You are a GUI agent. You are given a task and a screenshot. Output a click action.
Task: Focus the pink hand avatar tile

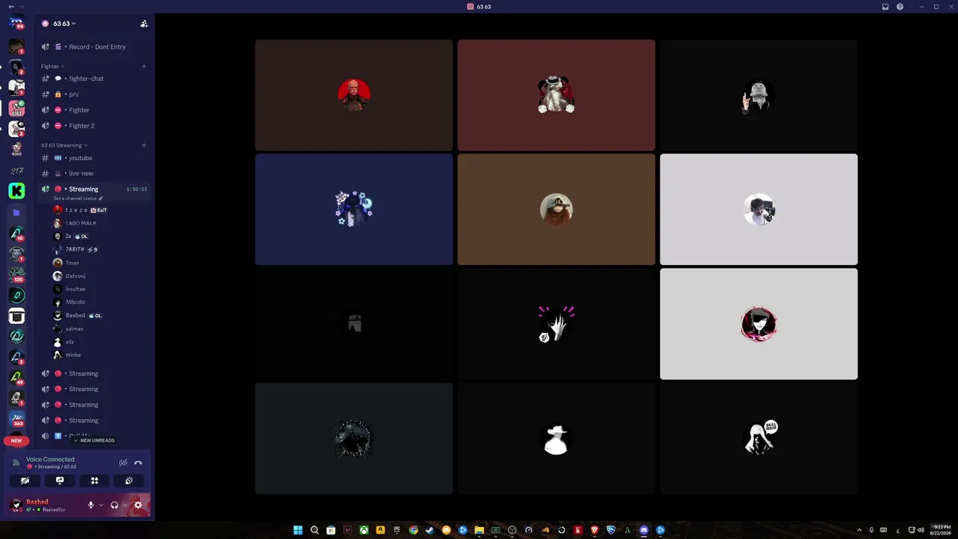pos(556,324)
